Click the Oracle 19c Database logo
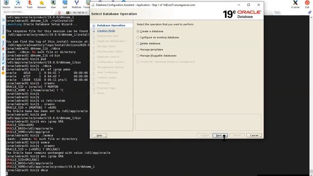 pos(242,14)
